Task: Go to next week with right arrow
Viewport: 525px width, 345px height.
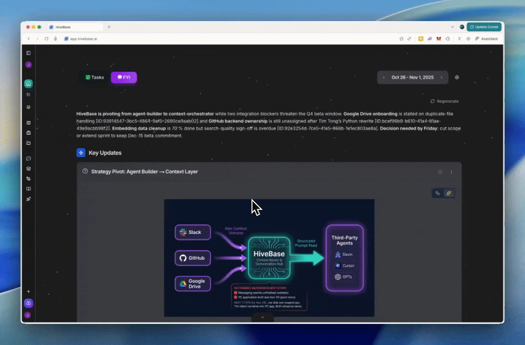Action: tap(441, 77)
